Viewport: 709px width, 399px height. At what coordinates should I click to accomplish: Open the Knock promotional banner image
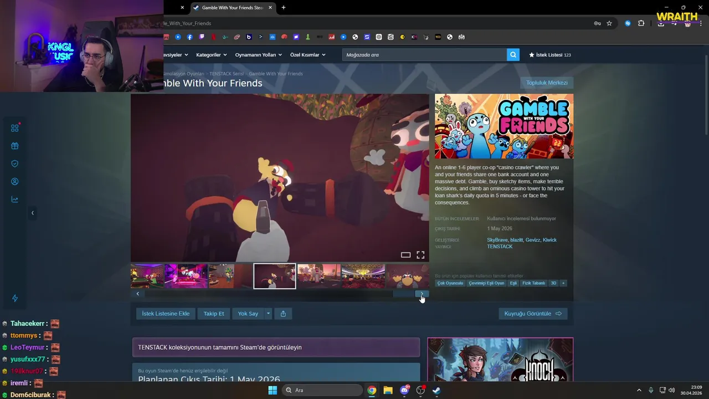[x=500, y=360]
